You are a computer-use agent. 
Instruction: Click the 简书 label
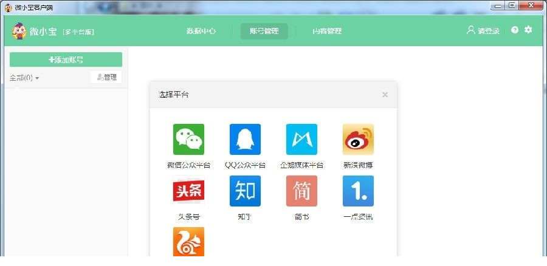coord(301,217)
